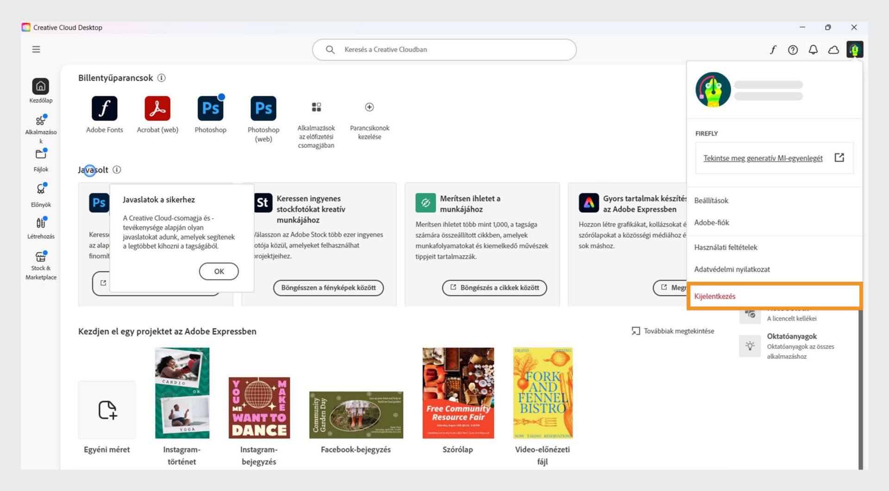The width and height of the screenshot is (889, 491).
Task: Open the notifications bell
Action: [x=813, y=50]
